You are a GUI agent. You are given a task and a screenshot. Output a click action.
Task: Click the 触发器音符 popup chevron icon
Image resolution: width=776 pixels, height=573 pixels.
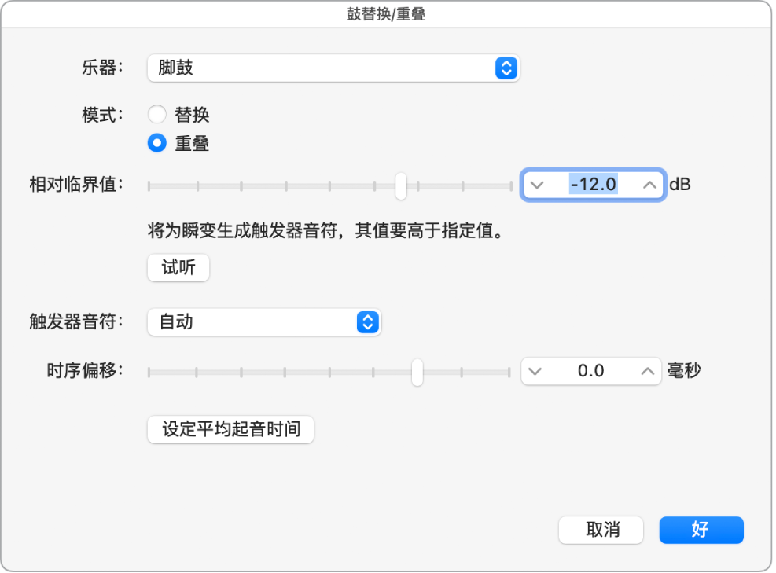click(367, 322)
